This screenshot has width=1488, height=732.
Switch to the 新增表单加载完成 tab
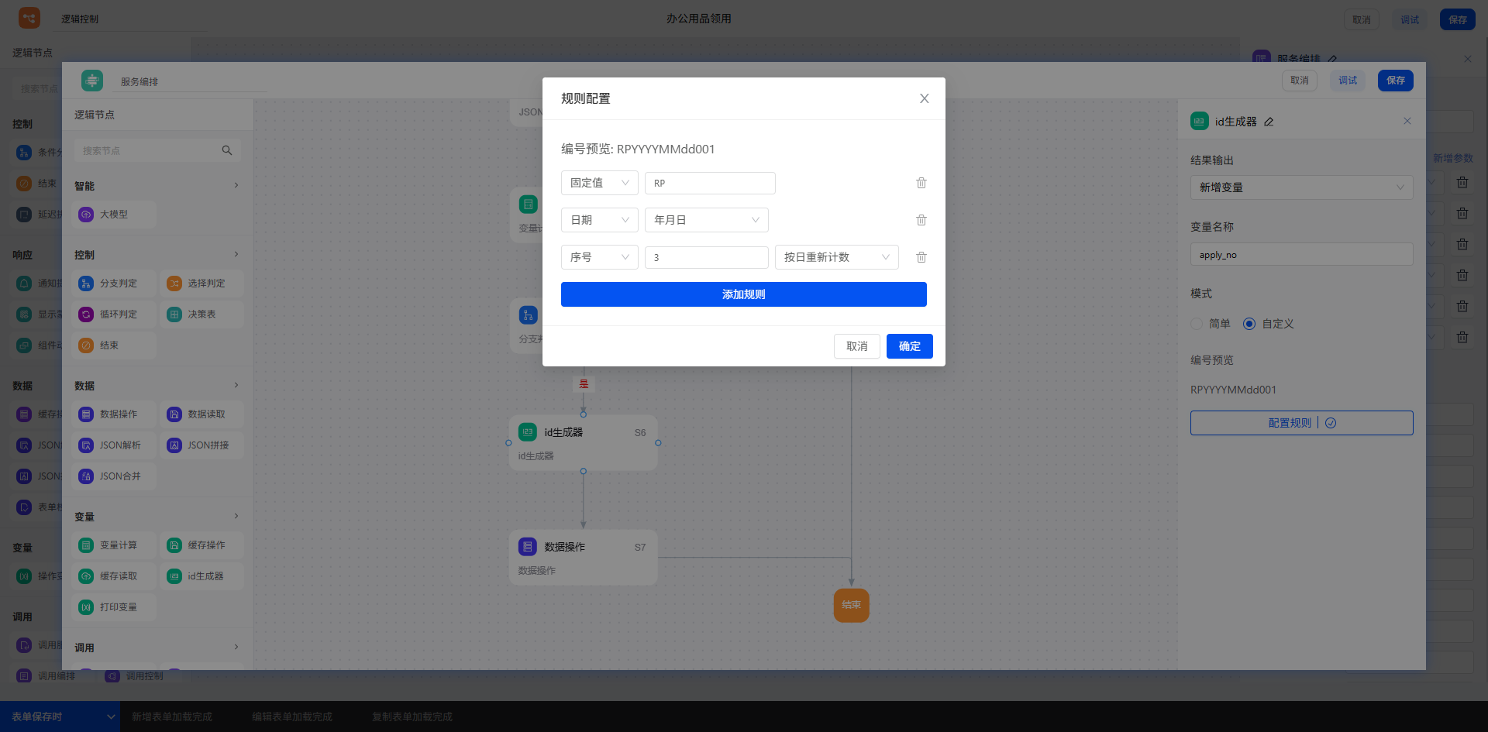172,717
